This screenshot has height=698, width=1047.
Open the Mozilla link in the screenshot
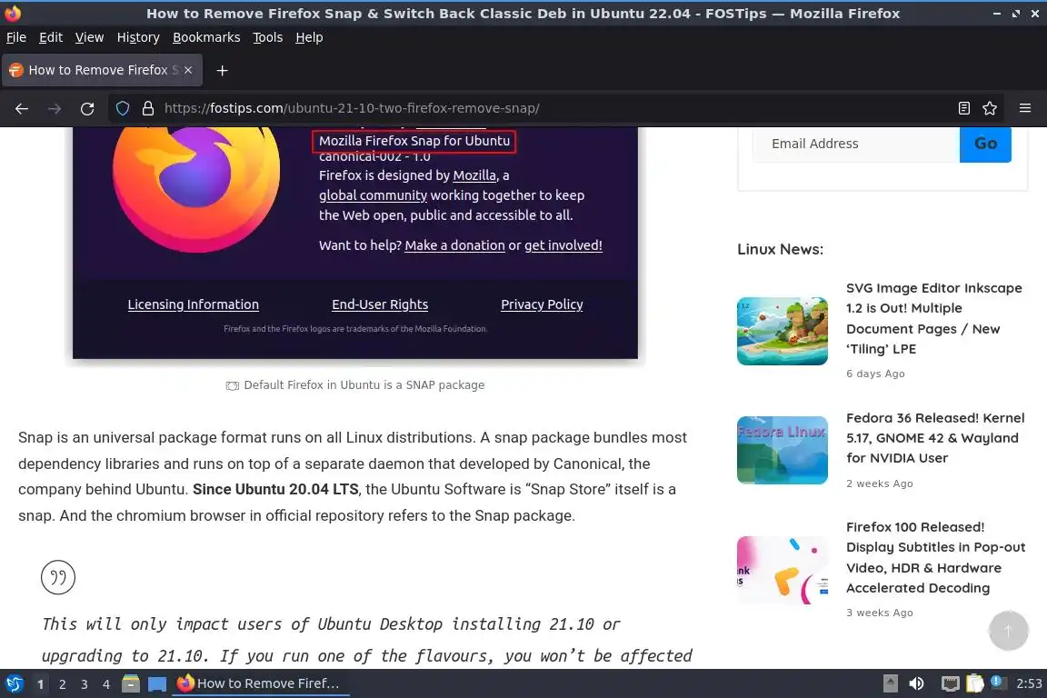tap(474, 175)
